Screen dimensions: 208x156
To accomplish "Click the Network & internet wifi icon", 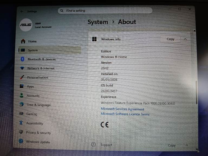I will (x=22, y=68).
